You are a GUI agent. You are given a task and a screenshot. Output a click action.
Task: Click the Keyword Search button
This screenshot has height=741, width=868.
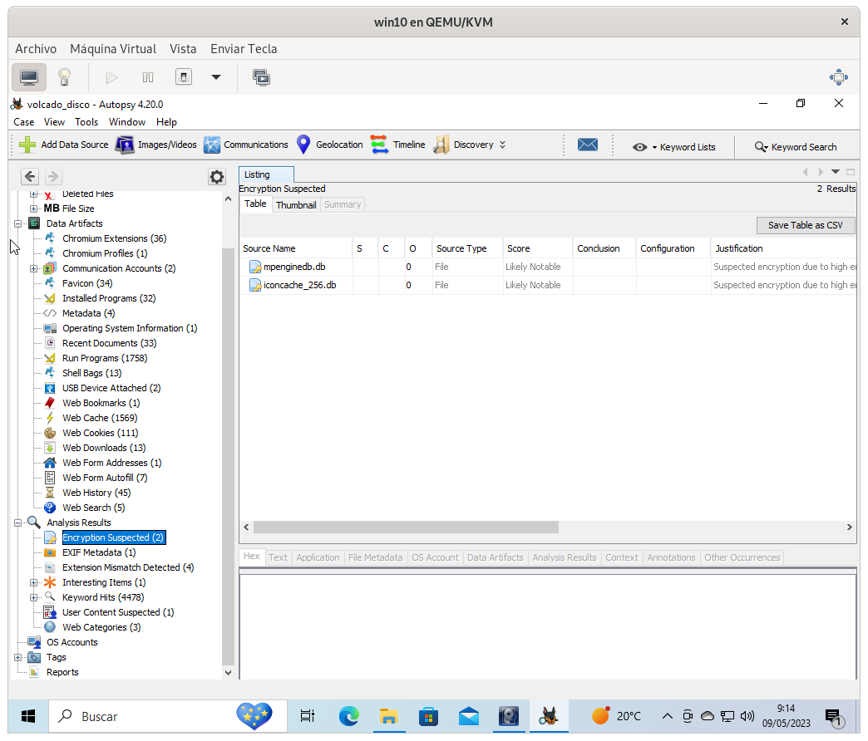point(795,147)
